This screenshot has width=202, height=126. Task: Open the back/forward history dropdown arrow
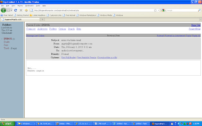[x=11, y=10]
